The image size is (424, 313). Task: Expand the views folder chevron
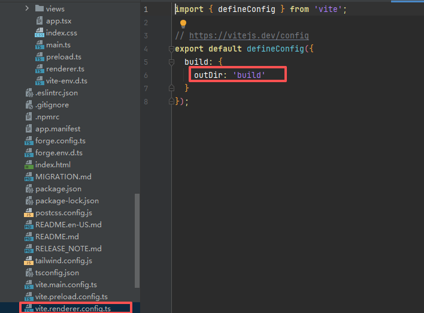(27, 8)
